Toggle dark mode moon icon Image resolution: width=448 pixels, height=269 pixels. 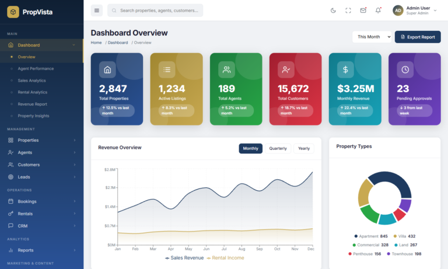[333, 11]
